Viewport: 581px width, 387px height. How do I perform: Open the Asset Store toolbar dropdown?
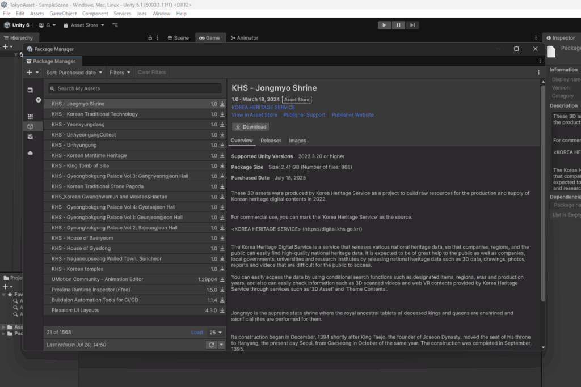[84, 25]
